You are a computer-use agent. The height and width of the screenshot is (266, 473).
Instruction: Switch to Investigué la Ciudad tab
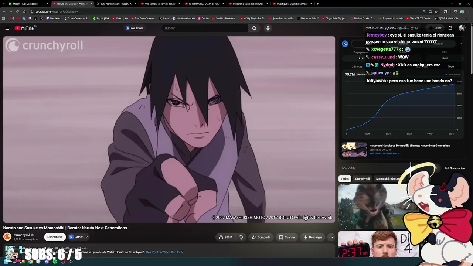click(x=292, y=4)
